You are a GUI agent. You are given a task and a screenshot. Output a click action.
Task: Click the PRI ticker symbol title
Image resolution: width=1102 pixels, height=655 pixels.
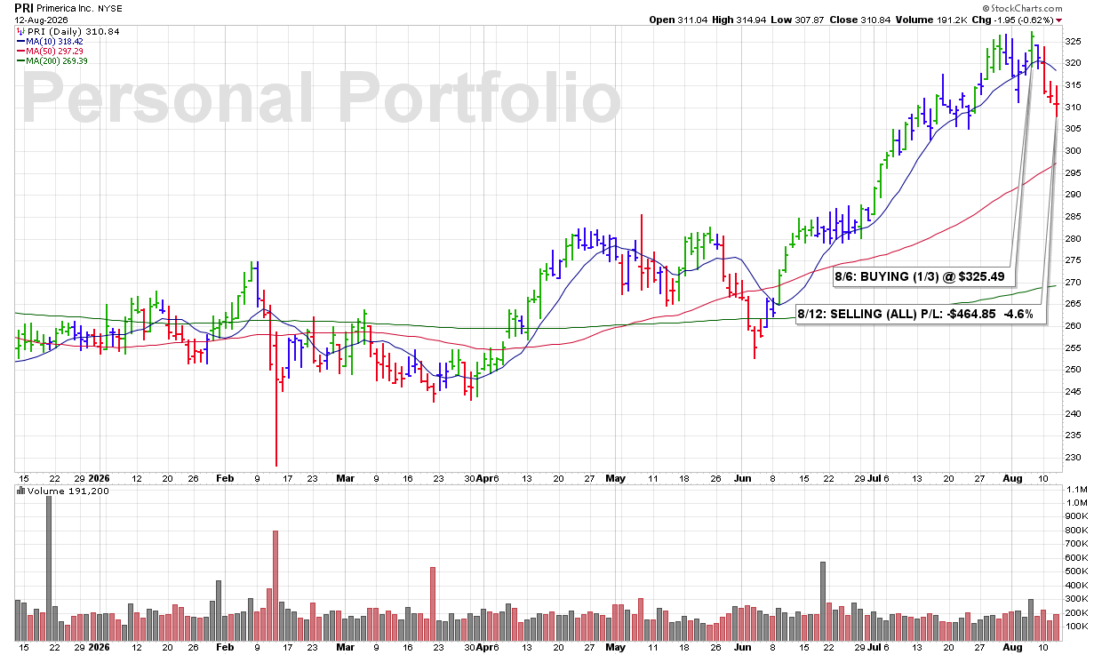[x=25, y=6]
